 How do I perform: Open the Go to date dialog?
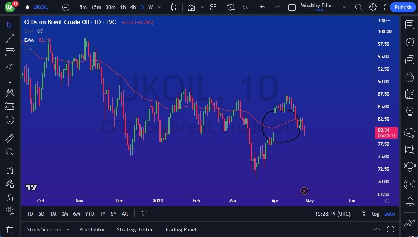(x=144, y=214)
